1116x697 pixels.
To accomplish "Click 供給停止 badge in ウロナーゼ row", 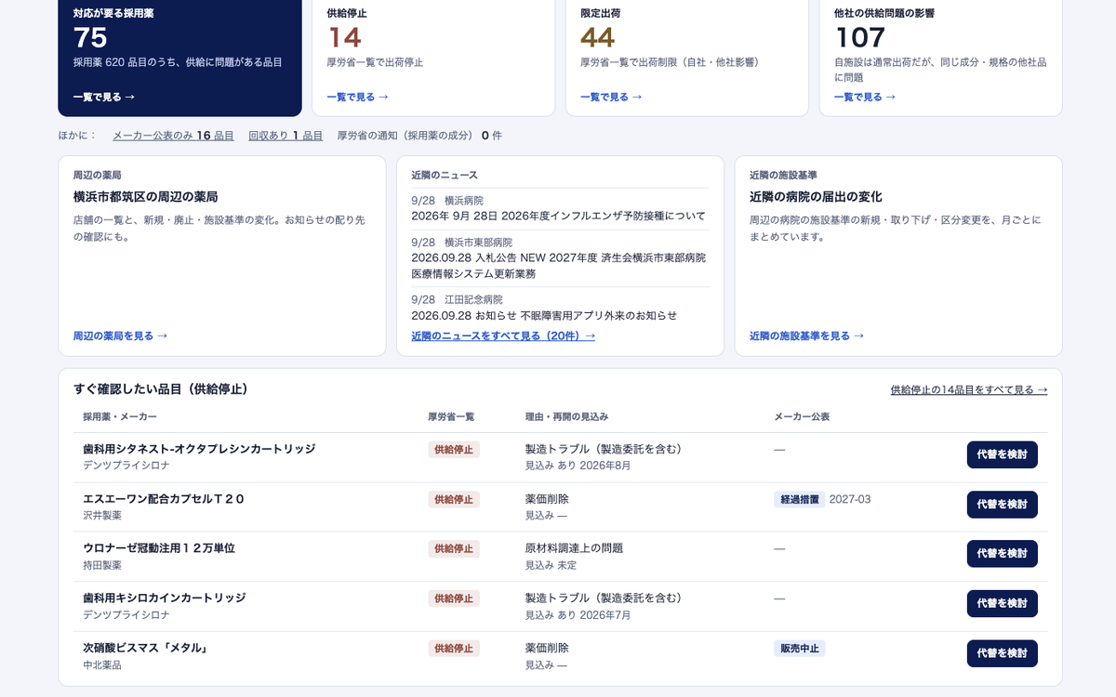I will coord(454,548).
